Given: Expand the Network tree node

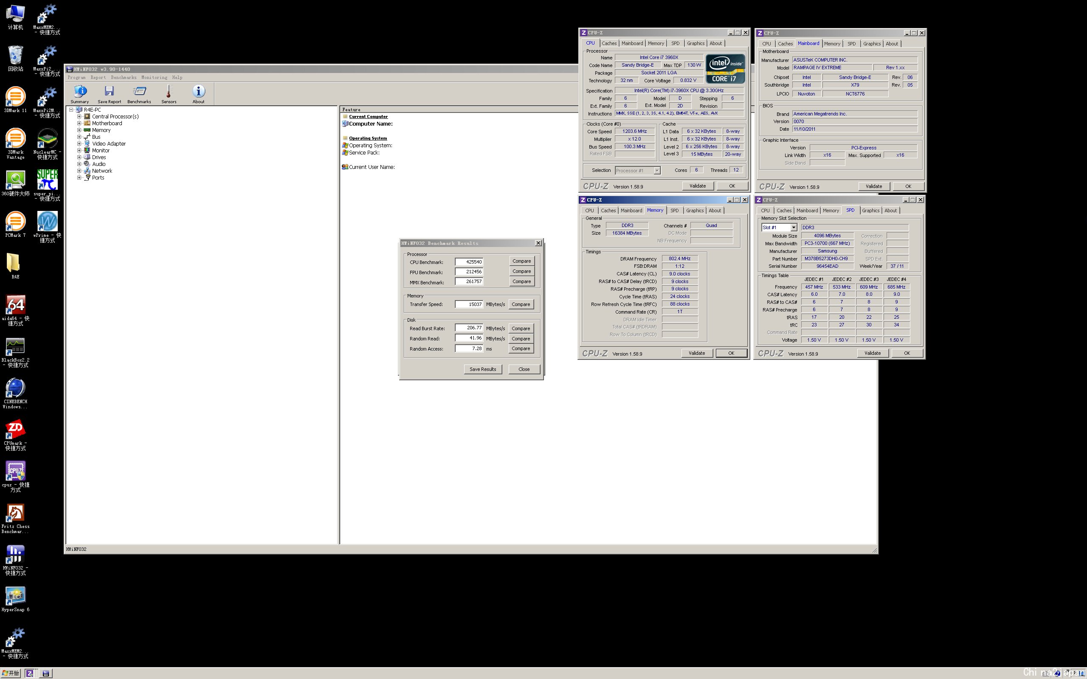Looking at the screenshot, I should click(x=79, y=171).
